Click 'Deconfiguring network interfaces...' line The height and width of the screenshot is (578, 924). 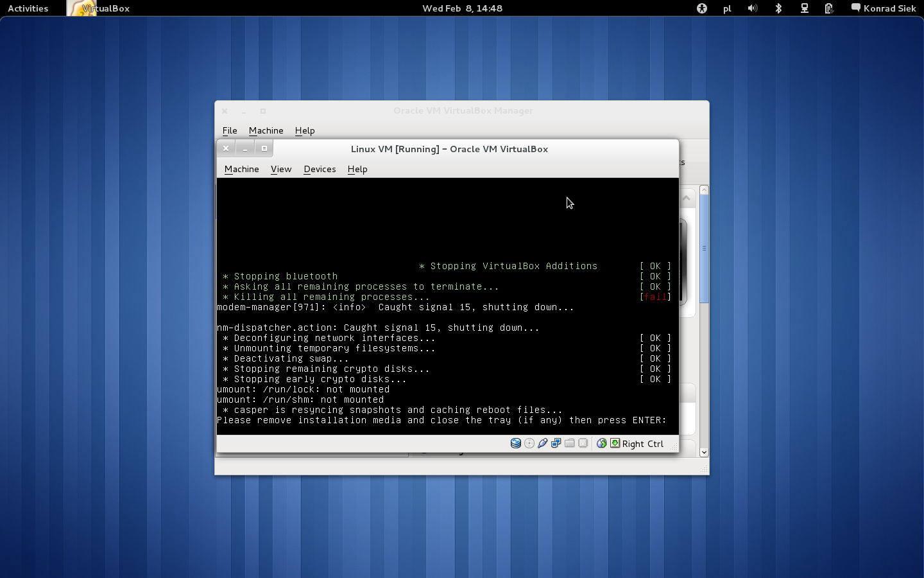click(x=329, y=338)
